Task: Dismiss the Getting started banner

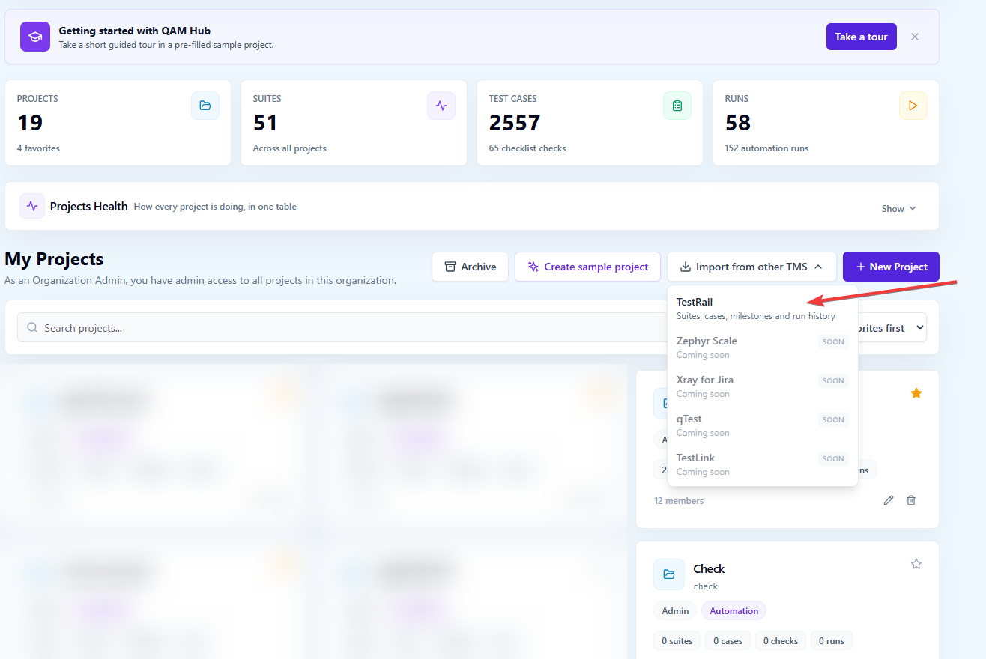Action: tap(915, 37)
